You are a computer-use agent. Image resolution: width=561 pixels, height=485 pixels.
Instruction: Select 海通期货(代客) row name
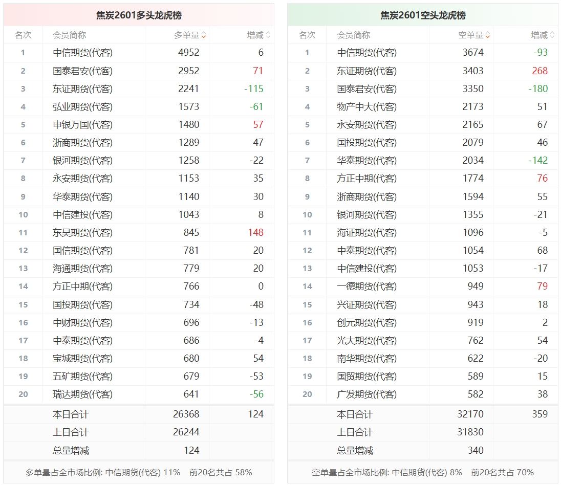click(82, 268)
